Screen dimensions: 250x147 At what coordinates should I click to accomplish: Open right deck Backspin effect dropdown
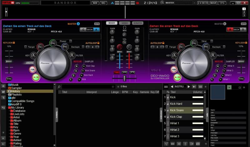(224, 47)
